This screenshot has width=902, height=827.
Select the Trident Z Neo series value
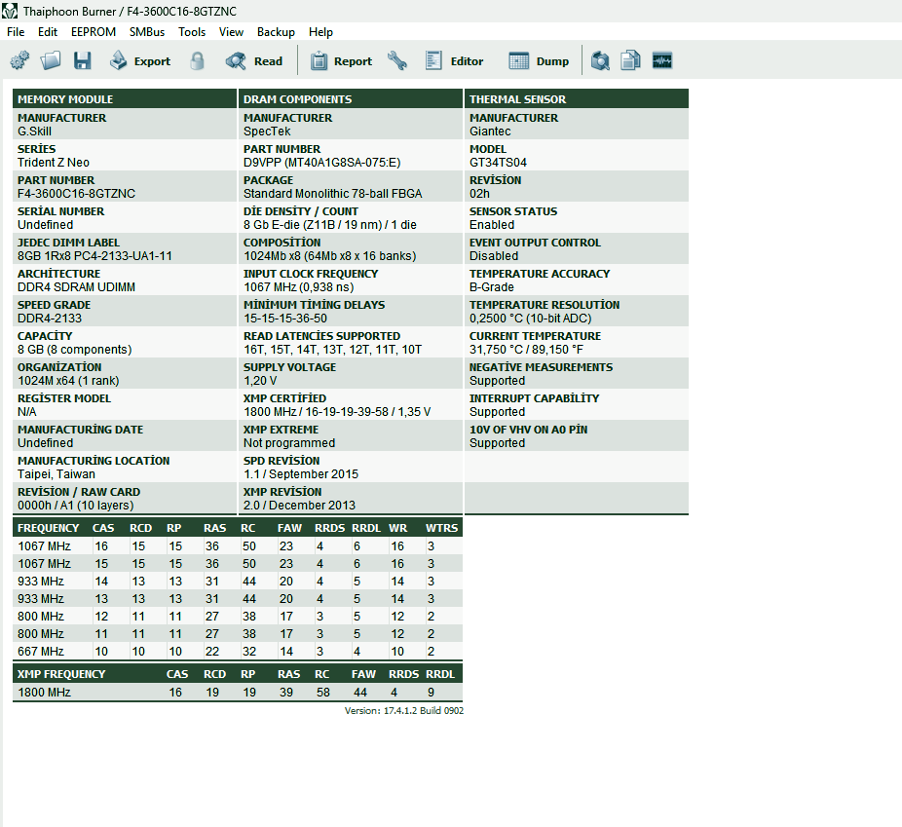pyautogui.click(x=54, y=162)
